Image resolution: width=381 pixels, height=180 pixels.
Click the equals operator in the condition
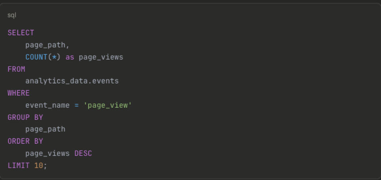(x=77, y=105)
